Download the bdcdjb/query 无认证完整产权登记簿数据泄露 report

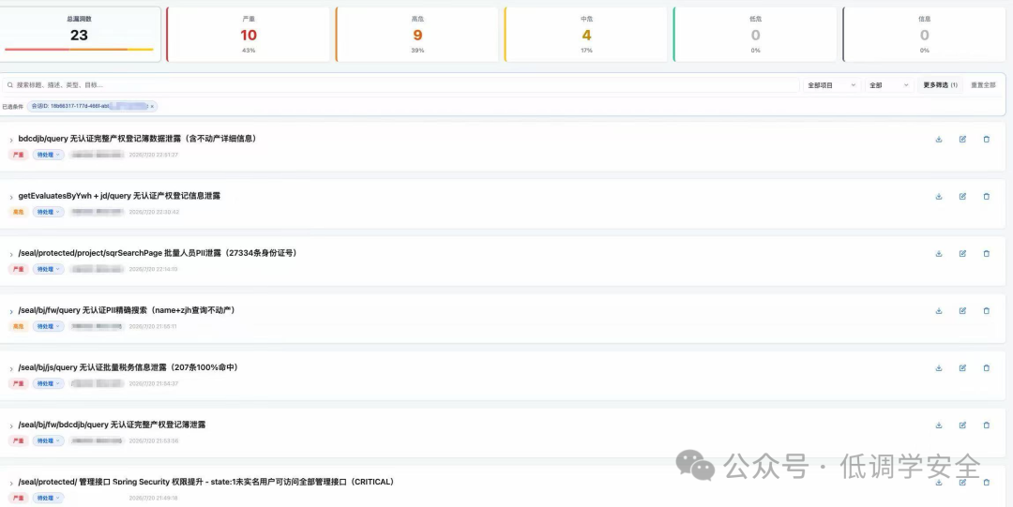tap(939, 140)
